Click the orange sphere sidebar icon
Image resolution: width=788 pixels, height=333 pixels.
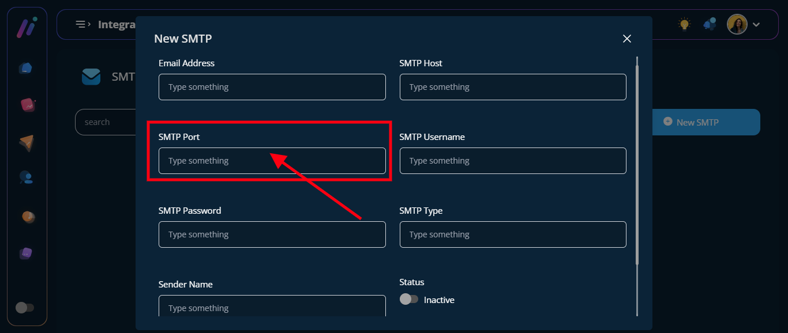[x=28, y=217]
